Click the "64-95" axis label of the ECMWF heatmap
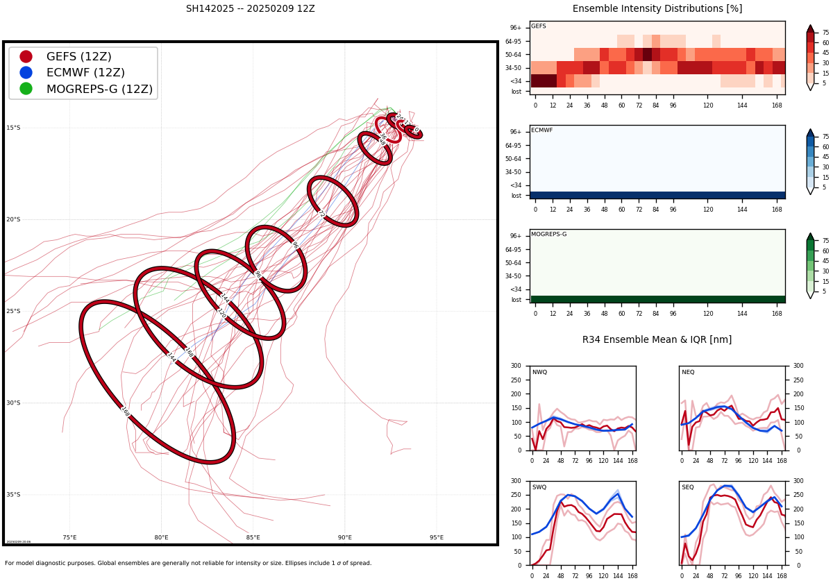 [513, 145]
